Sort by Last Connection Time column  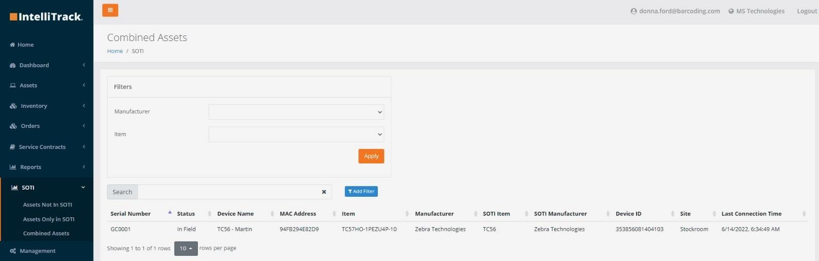coord(751,214)
